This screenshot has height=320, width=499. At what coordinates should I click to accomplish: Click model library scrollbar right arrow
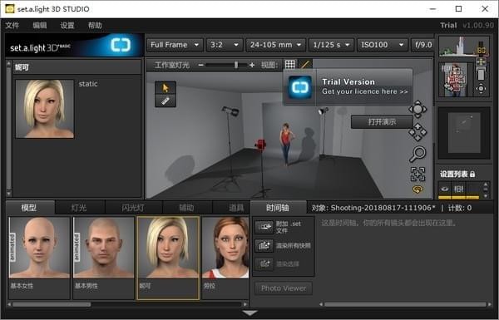[245, 304]
